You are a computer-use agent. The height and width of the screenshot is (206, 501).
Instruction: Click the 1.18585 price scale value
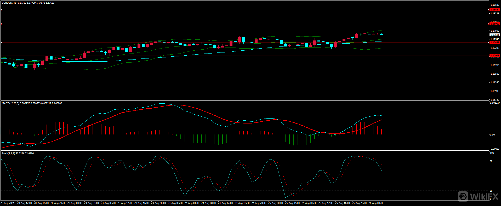(495, 5)
